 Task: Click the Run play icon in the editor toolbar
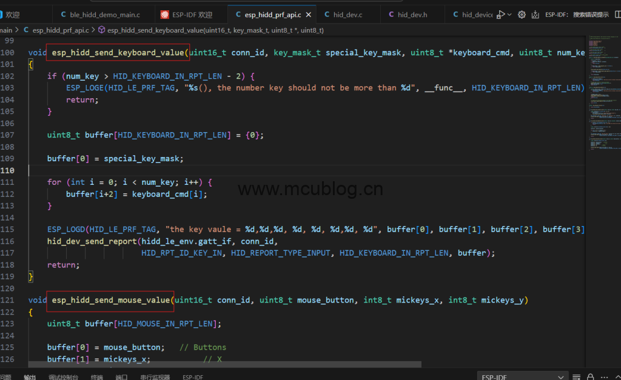point(501,15)
